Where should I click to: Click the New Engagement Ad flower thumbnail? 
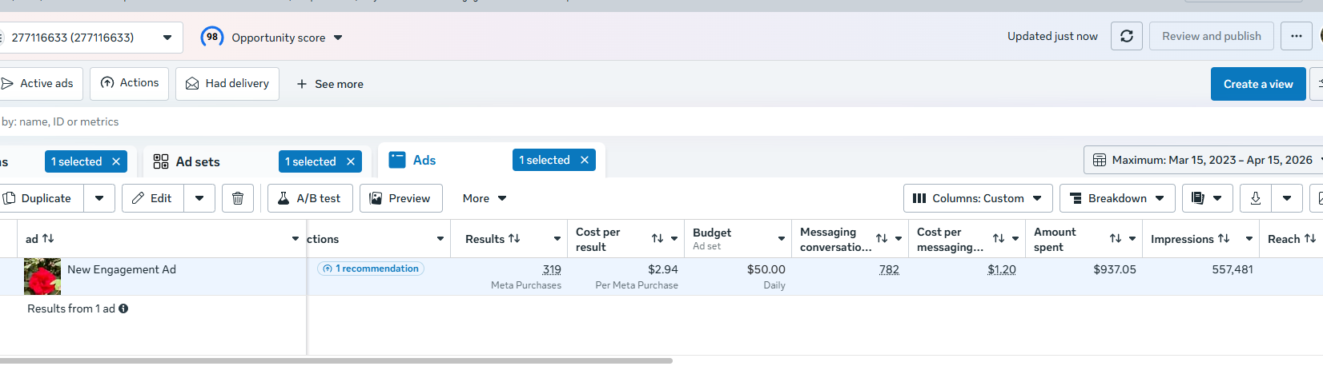click(42, 277)
